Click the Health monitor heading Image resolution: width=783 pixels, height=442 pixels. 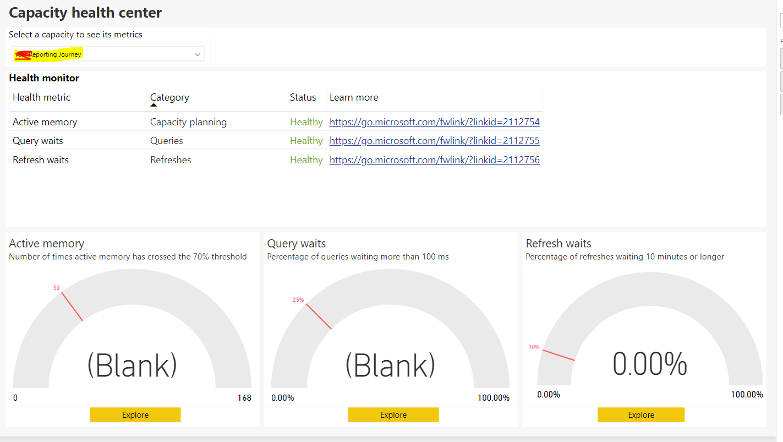coord(44,78)
